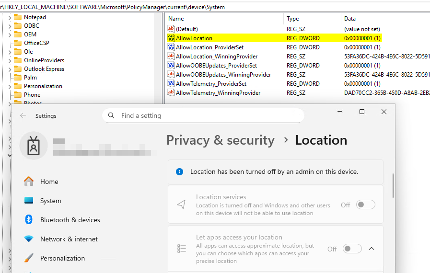Image resolution: width=430 pixels, height=273 pixels.
Task: Toggle the Location services switch
Action: click(x=365, y=205)
